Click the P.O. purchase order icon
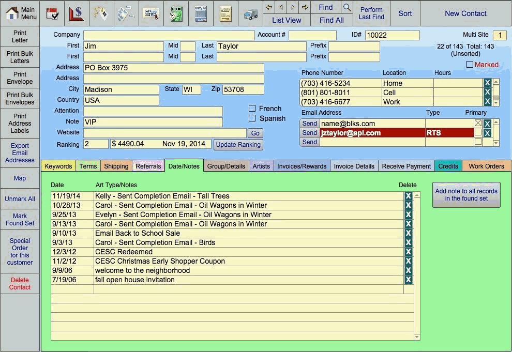 (176, 13)
